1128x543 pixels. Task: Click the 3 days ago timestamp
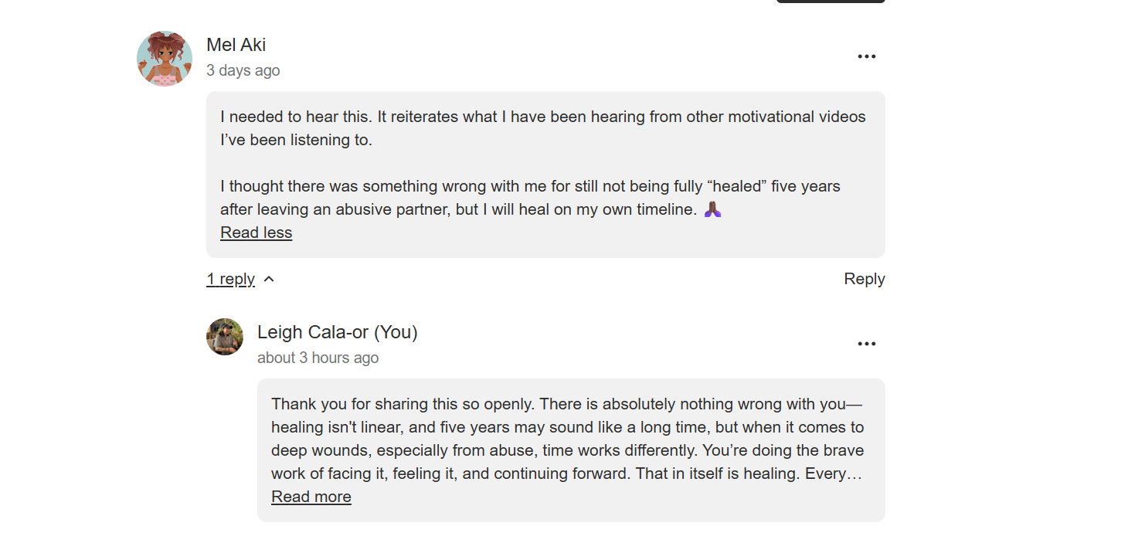click(x=243, y=70)
